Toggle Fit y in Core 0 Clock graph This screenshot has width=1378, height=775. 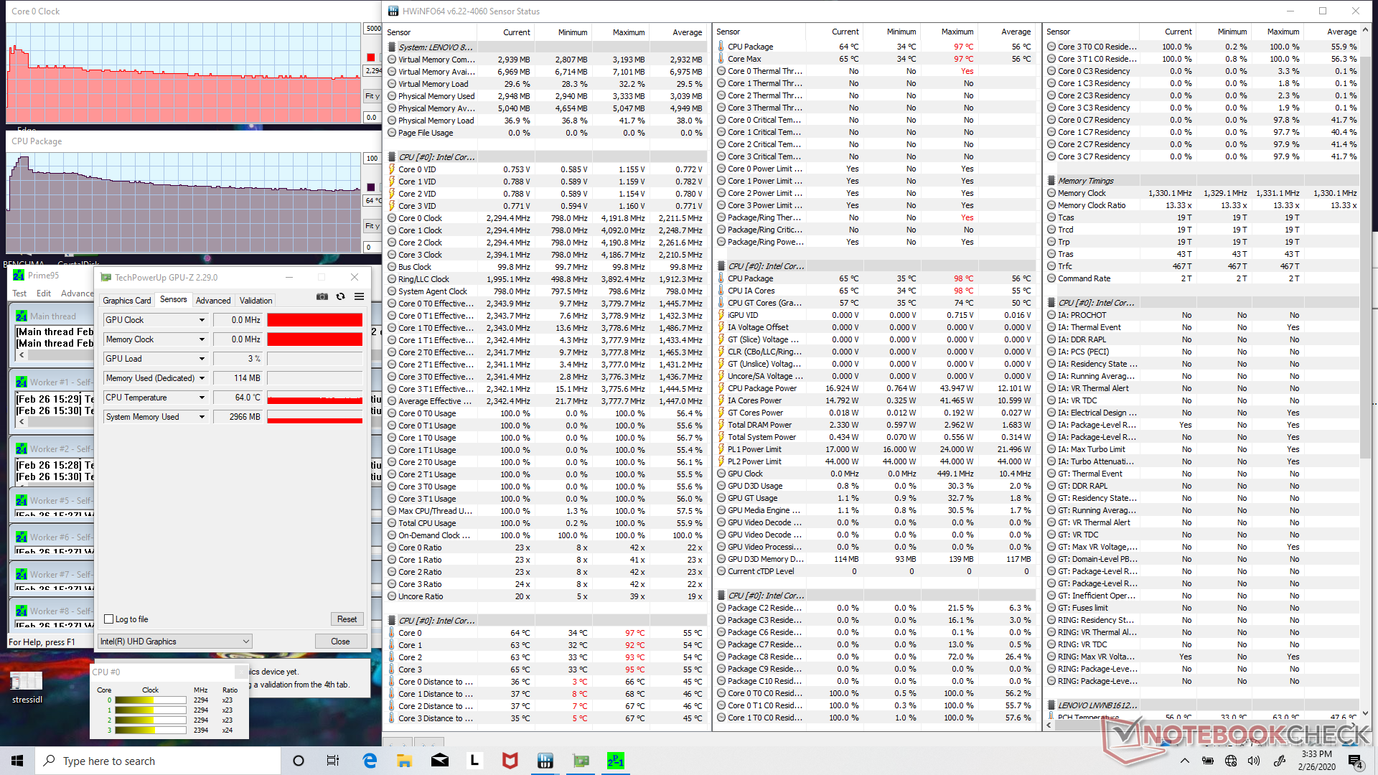click(372, 96)
